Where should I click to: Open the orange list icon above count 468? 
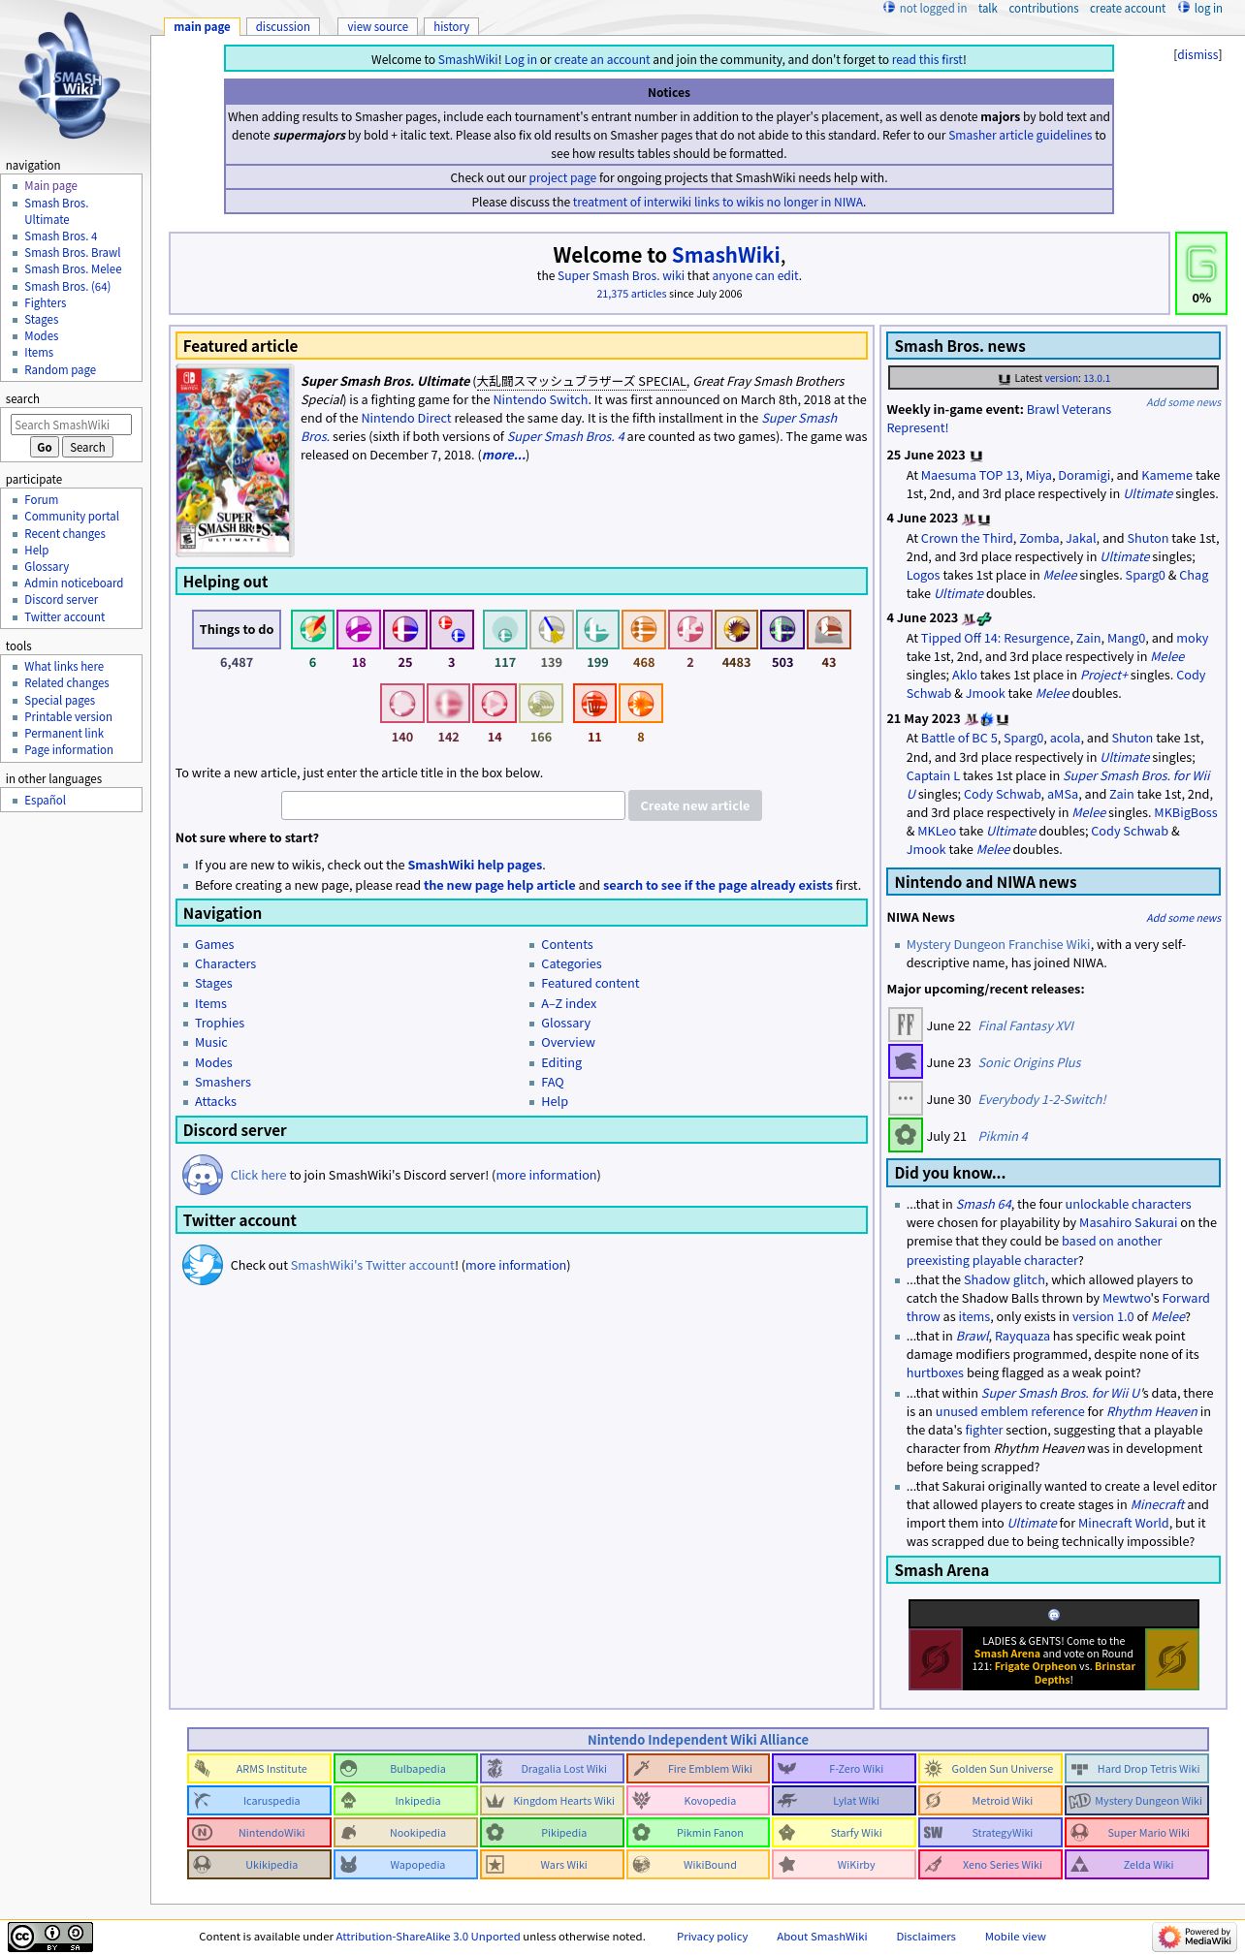point(644,629)
